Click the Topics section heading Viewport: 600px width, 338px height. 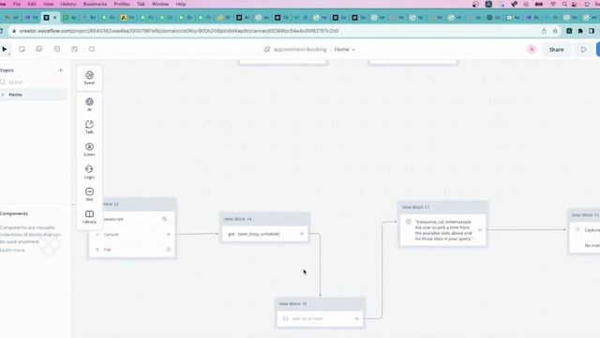pos(7,70)
